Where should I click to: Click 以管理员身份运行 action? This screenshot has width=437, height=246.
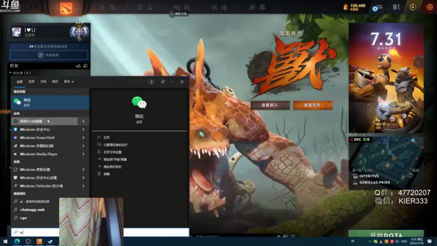(x=115, y=145)
